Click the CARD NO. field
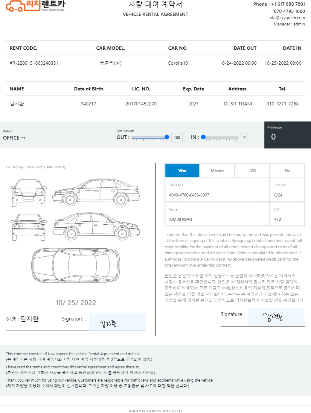This screenshot has height=413, width=311. [x=217, y=190]
